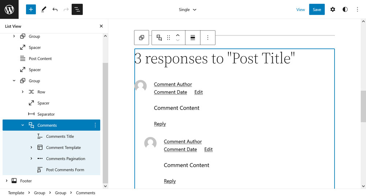Click the Comments block type toolbar icon
Viewport: 366px width, 196px height.
click(x=159, y=38)
